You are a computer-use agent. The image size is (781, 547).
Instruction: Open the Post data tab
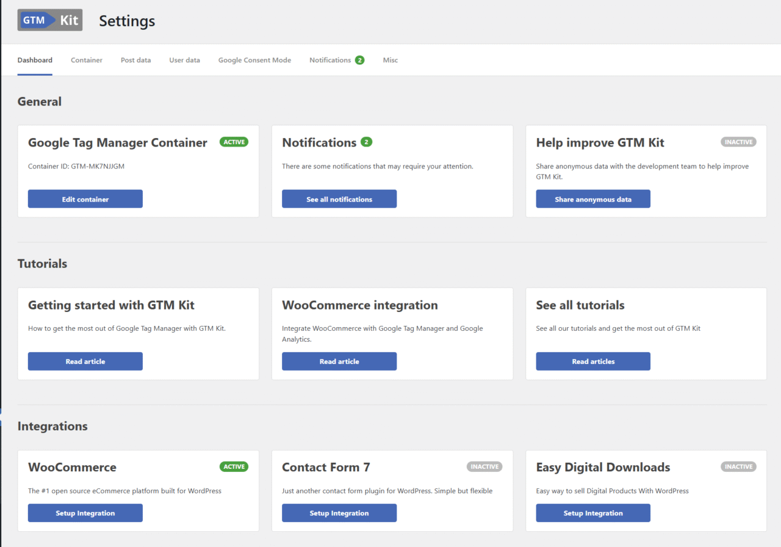pos(135,60)
